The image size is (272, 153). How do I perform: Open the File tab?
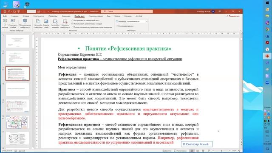pyautogui.click(x=5, y=16)
